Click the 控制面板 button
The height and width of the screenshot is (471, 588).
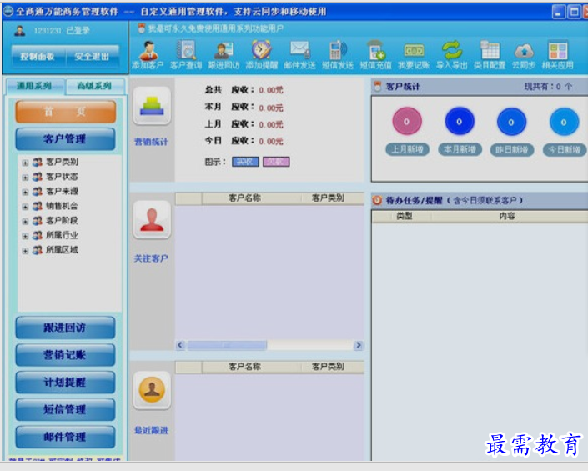click(38, 56)
